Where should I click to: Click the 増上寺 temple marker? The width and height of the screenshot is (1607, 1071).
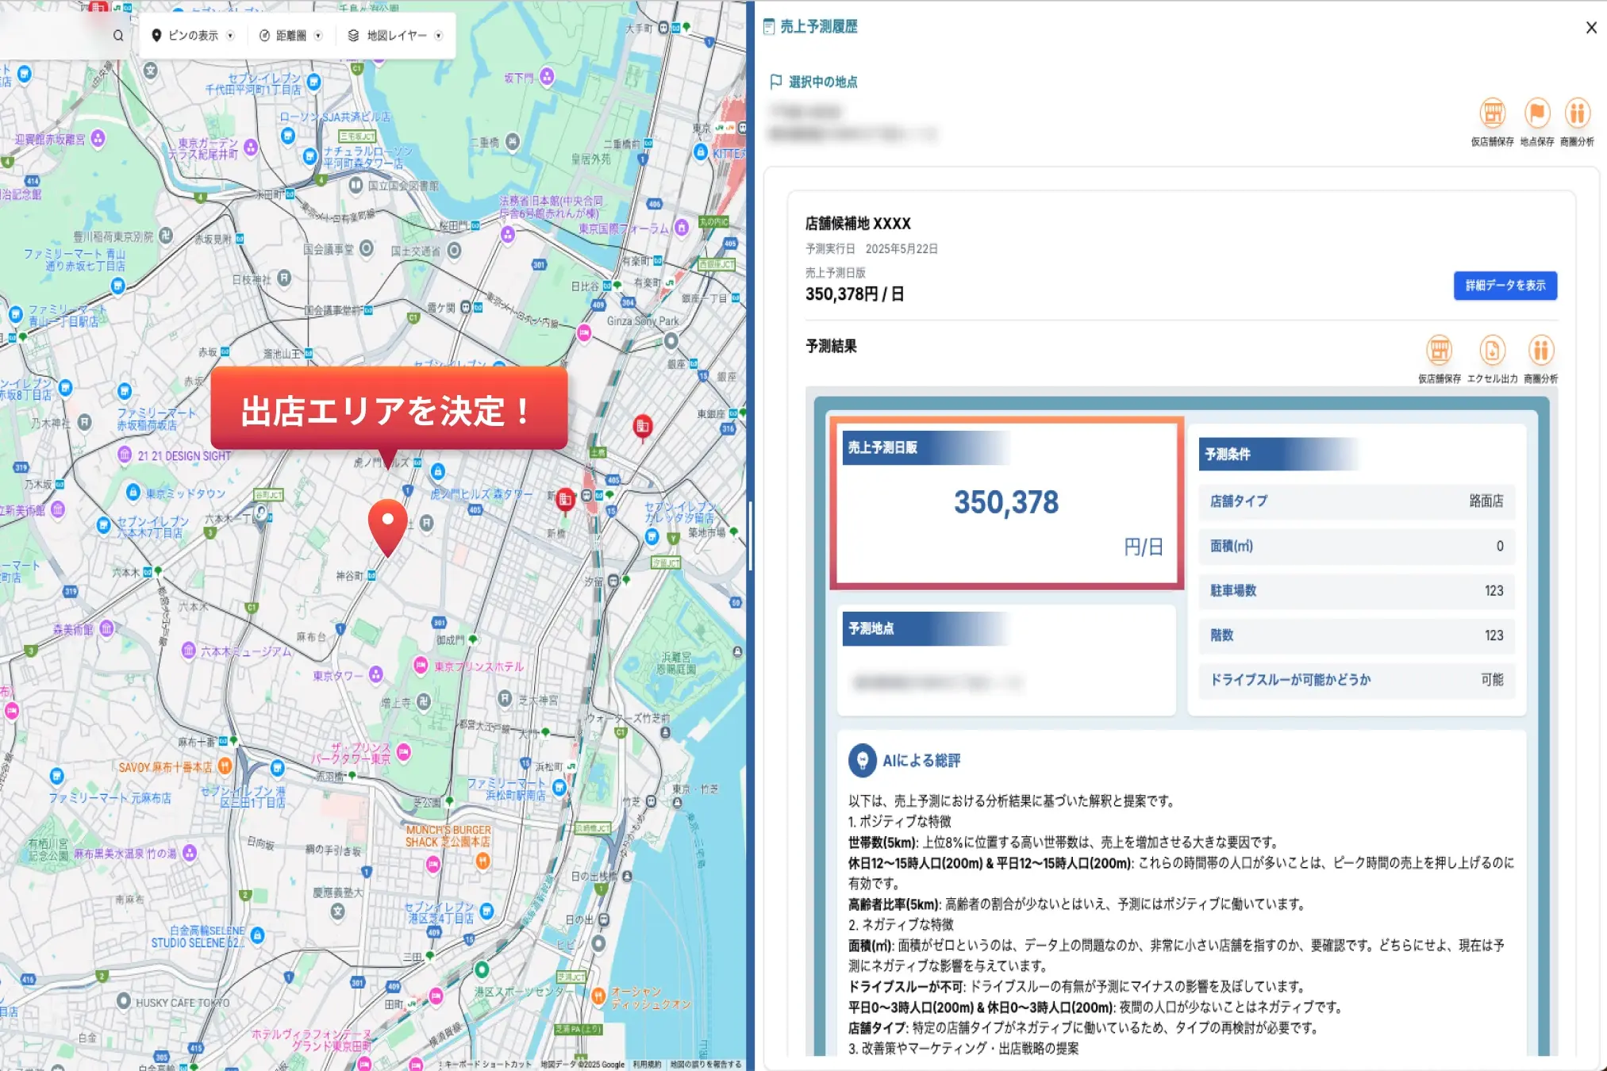(424, 701)
